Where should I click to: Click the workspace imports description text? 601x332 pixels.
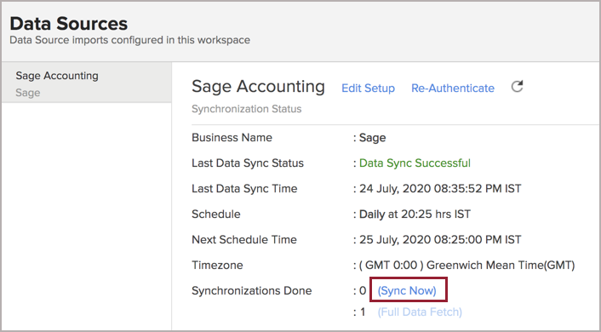click(x=130, y=40)
